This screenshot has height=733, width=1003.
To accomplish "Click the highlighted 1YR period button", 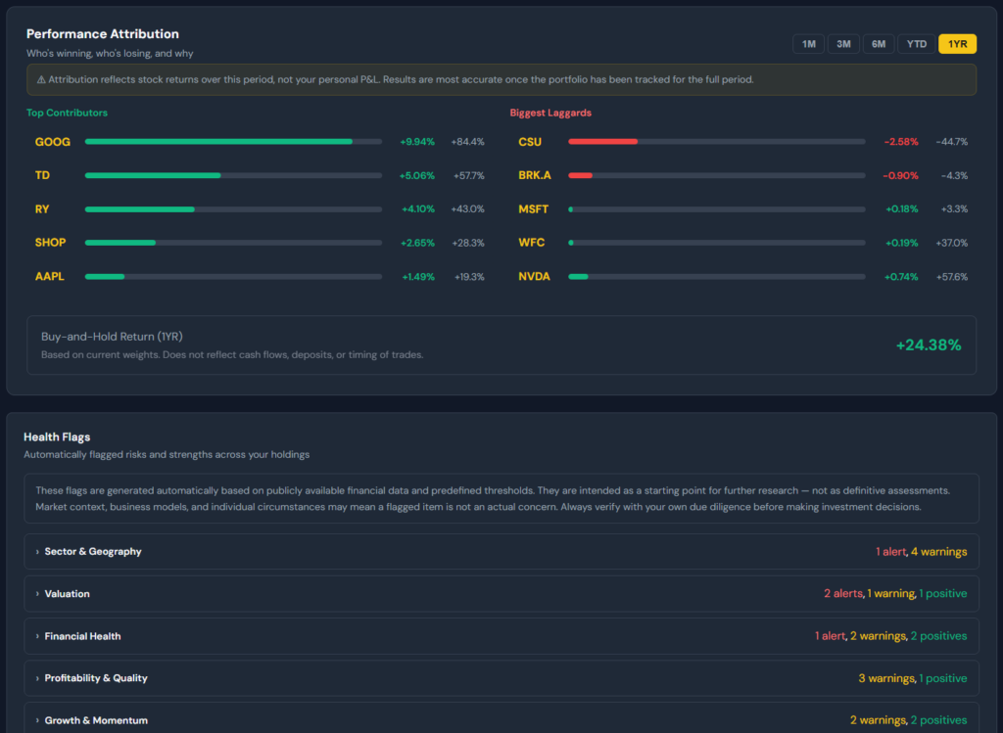I will point(957,43).
